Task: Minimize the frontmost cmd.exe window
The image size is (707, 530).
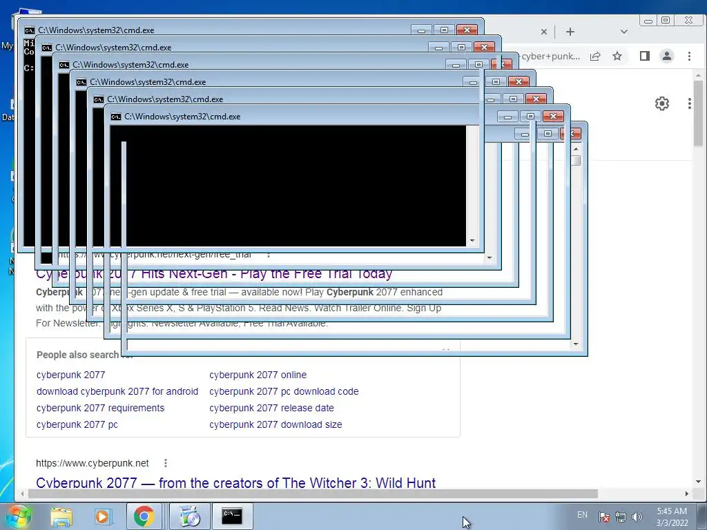Action: coord(507,117)
